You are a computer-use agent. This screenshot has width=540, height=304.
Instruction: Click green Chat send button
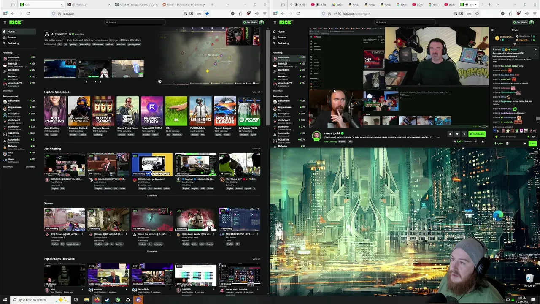coord(532,144)
